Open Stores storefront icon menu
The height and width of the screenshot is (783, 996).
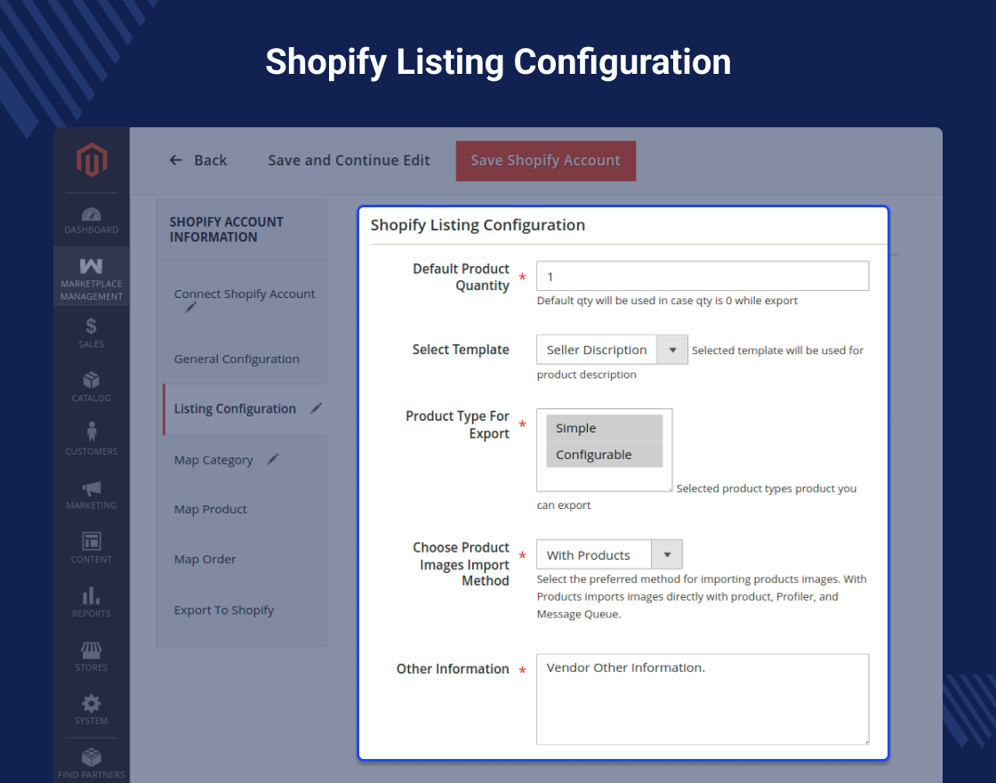(92, 657)
